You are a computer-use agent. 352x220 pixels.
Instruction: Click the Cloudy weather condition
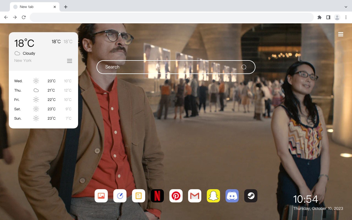(29, 53)
